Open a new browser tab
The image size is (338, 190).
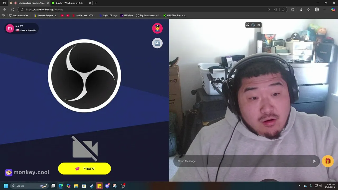96,3
